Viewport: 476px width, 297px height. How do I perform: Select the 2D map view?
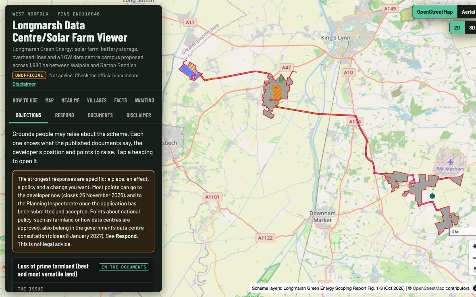457,28
